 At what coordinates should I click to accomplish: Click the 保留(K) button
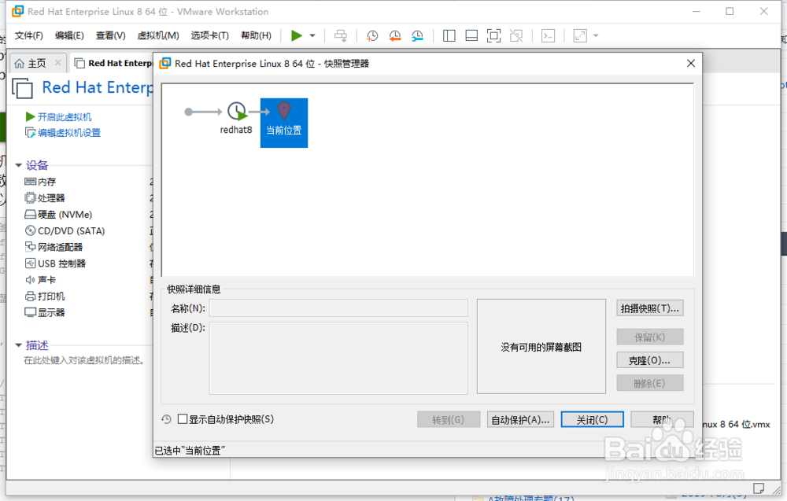tap(649, 337)
